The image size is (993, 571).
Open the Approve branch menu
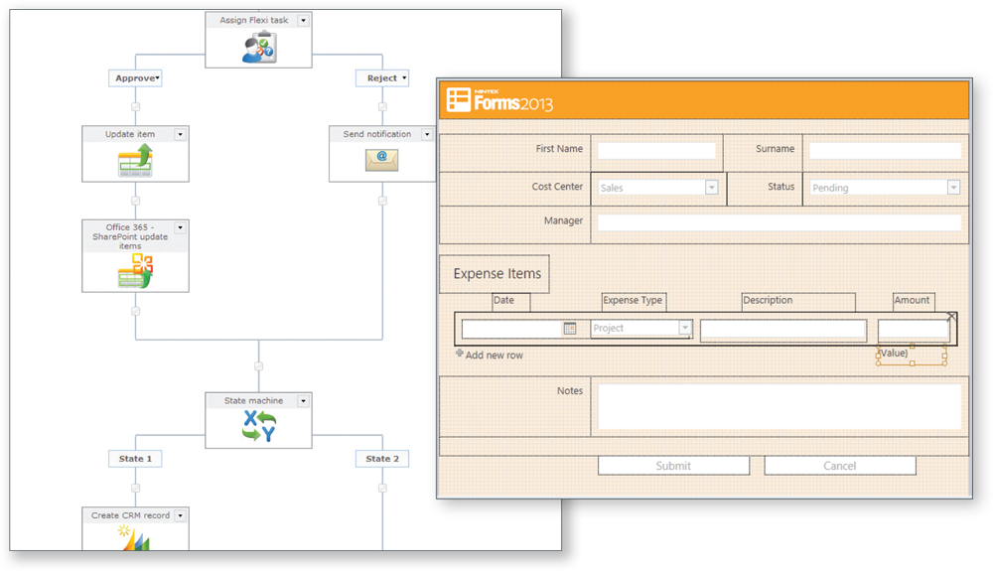[x=157, y=78]
